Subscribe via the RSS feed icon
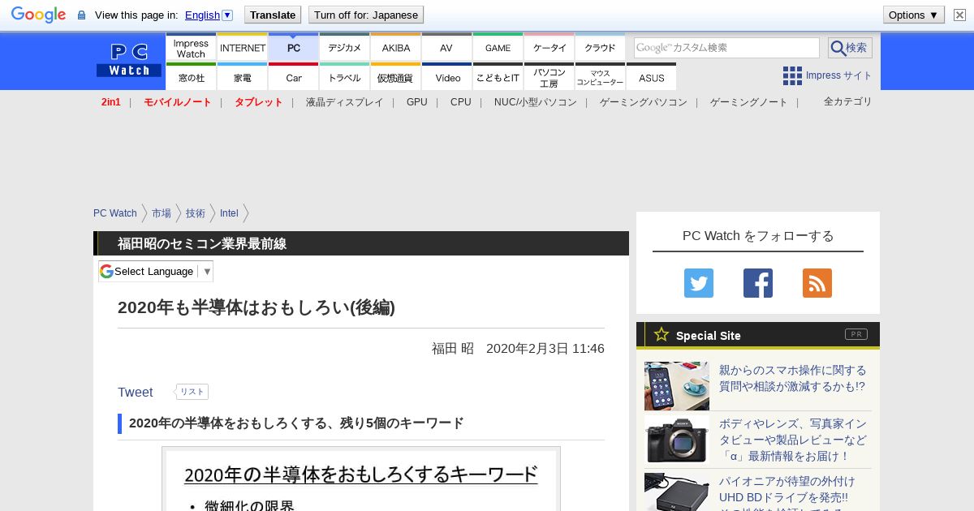Screen dimensions: 974x511 (817, 283)
